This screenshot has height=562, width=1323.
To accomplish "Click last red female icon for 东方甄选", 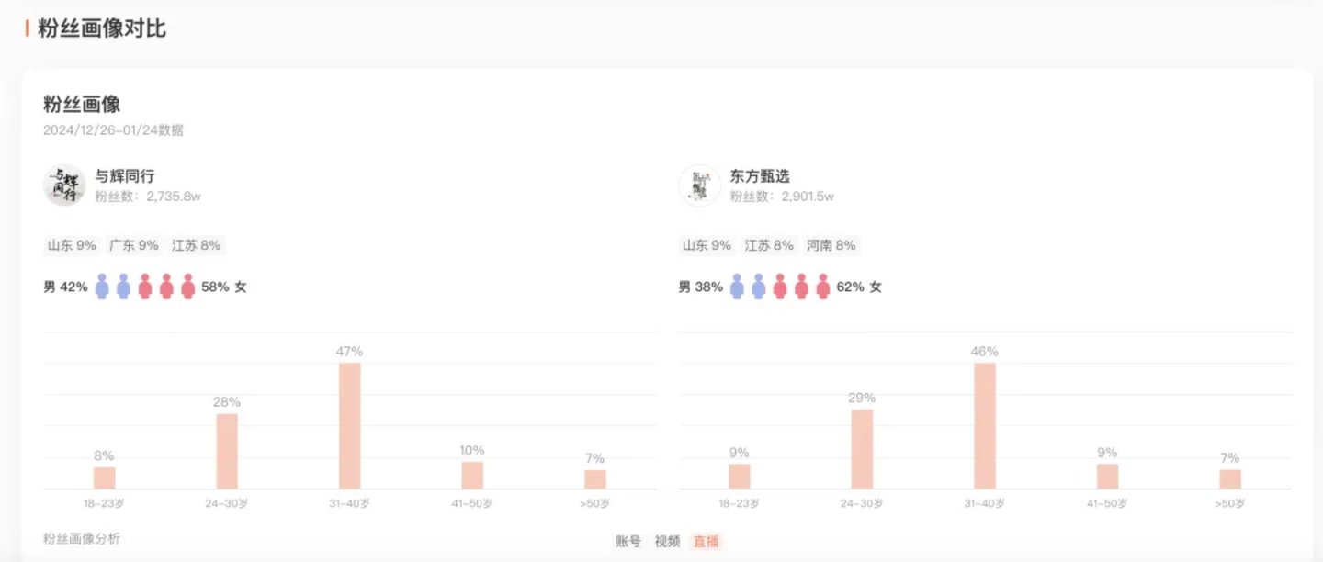I will [x=822, y=287].
